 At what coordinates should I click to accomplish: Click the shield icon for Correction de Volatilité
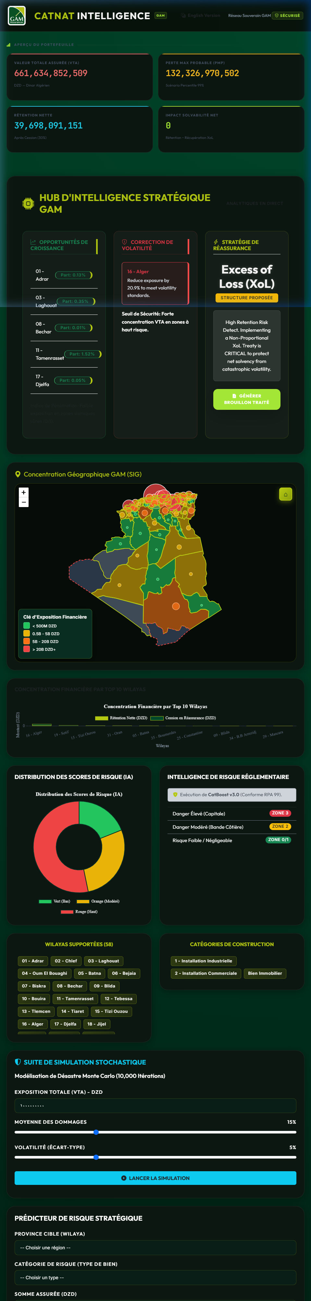[125, 242]
